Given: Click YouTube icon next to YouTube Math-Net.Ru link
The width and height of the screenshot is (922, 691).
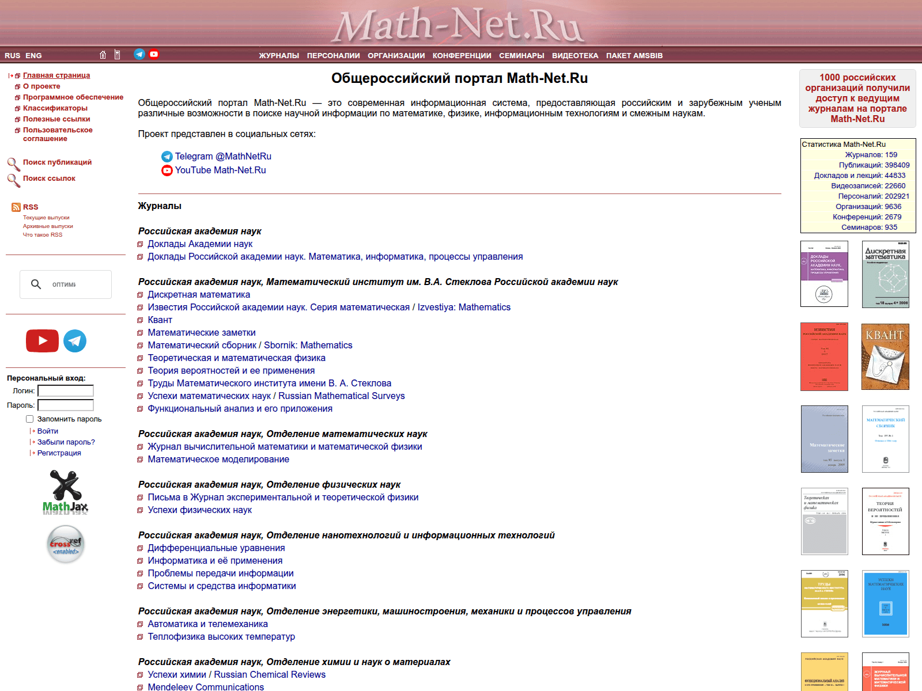Looking at the screenshot, I should coord(167,170).
